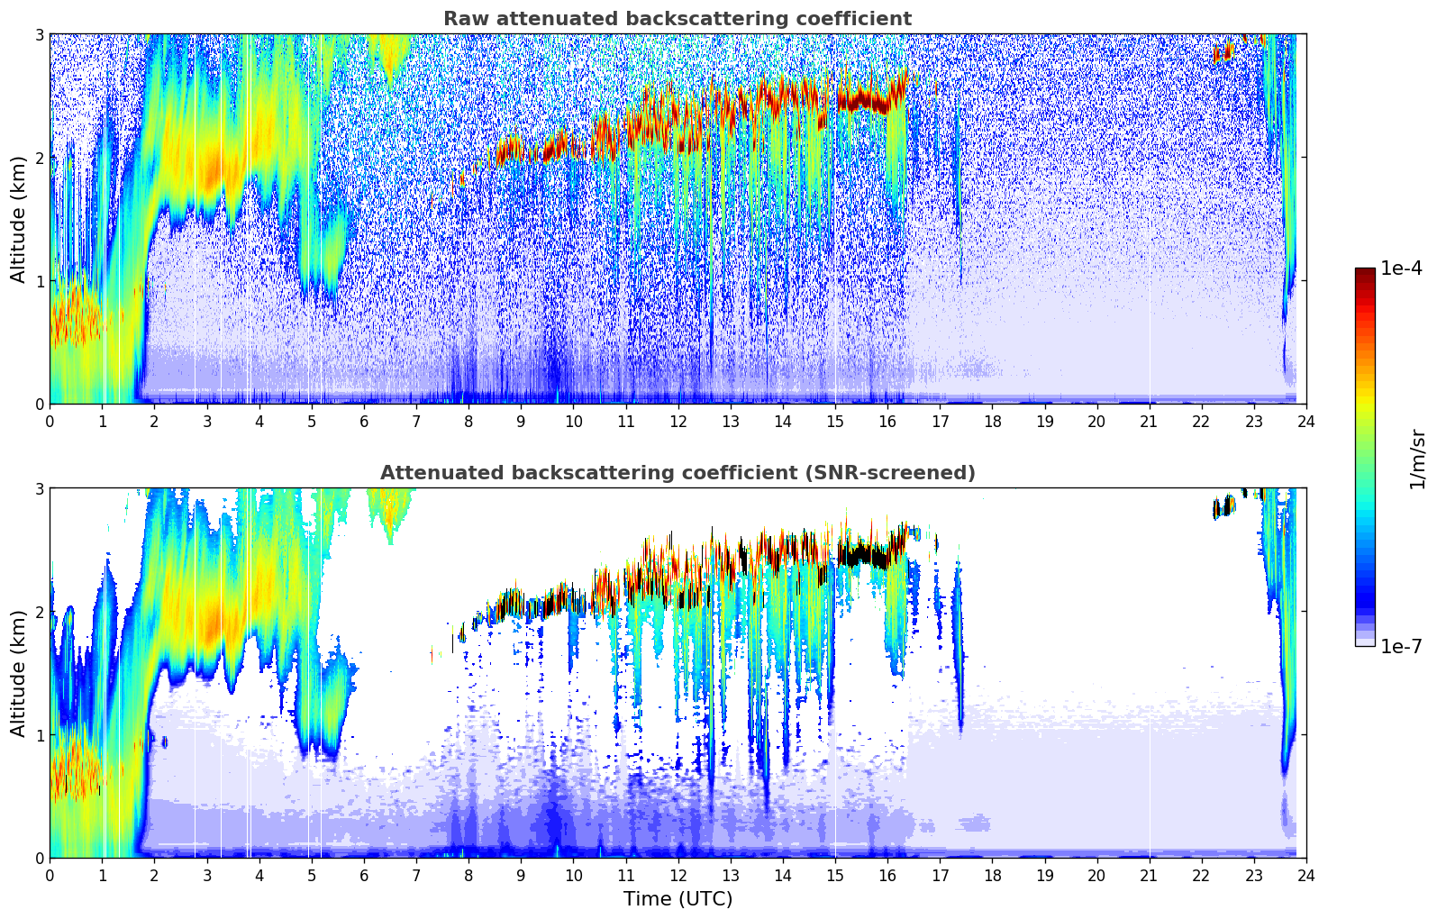Screen dimensions: 1437x919
Task: Click hour "9" tick label under the SNR-screened plot
Action: coord(521,875)
